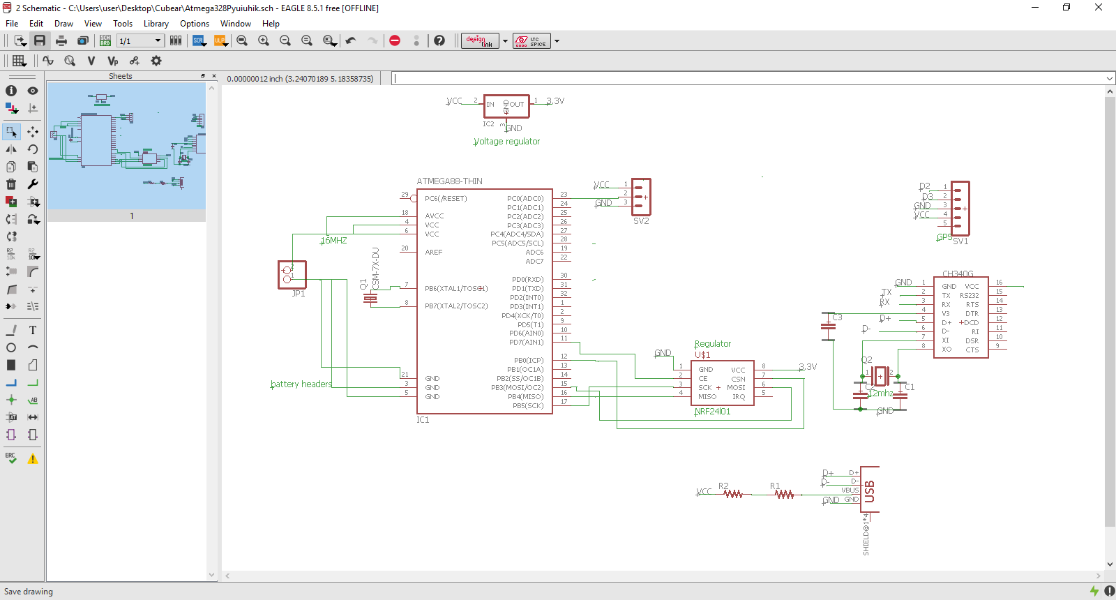Click the Save drawing icon
The image size is (1116, 600).
coord(40,41)
